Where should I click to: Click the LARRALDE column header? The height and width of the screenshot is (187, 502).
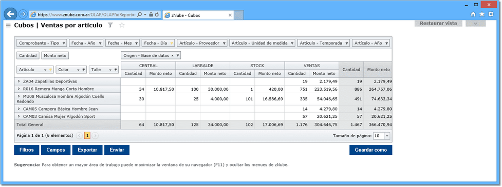pyautogui.click(x=202, y=66)
